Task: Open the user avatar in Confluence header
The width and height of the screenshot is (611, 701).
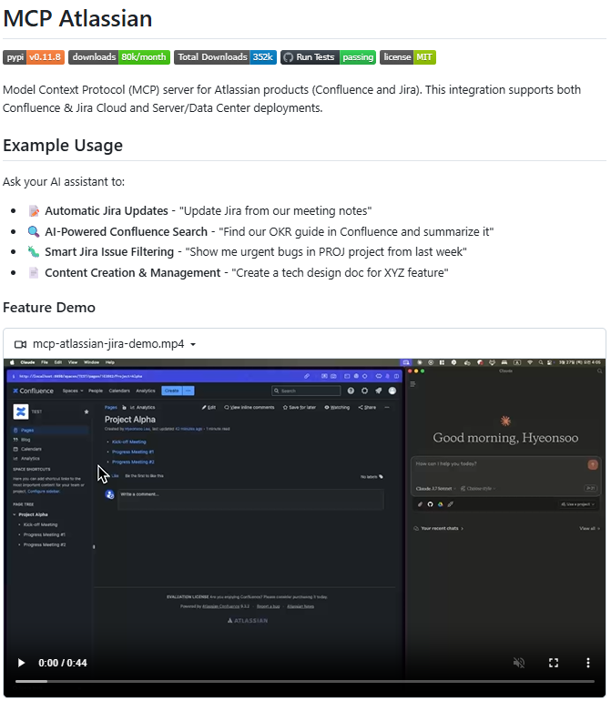Action: point(392,391)
